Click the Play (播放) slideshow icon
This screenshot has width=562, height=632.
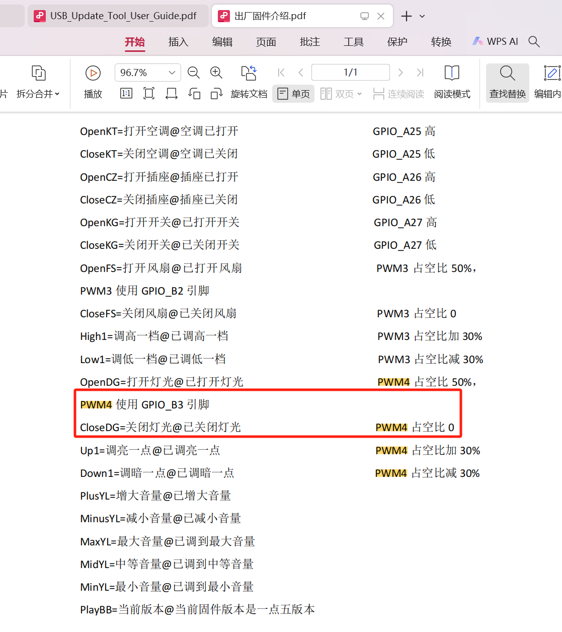point(93,73)
